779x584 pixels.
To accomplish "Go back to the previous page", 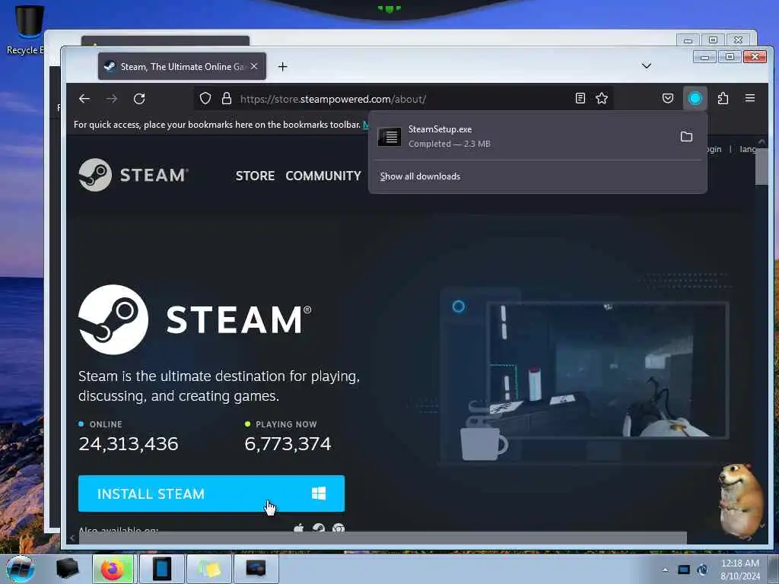I will click(x=84, y=99).
